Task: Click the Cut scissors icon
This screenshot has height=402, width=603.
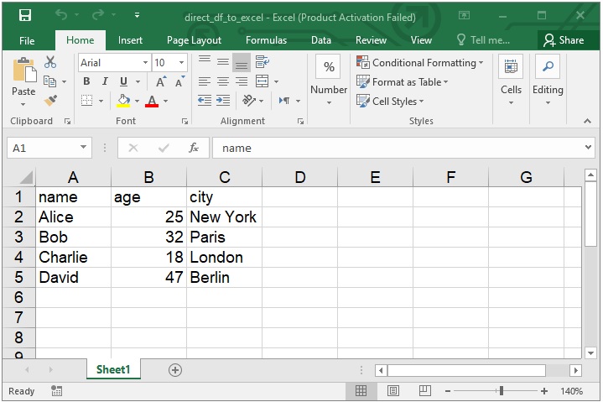Action: click(50, 62)
